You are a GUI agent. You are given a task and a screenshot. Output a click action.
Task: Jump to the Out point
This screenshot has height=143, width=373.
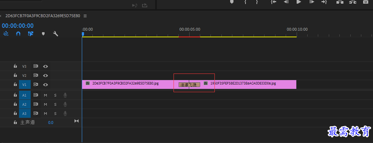324,2
